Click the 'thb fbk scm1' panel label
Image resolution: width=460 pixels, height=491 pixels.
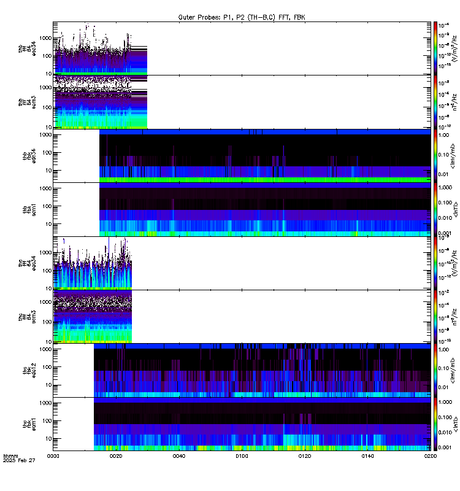point(29,209)
